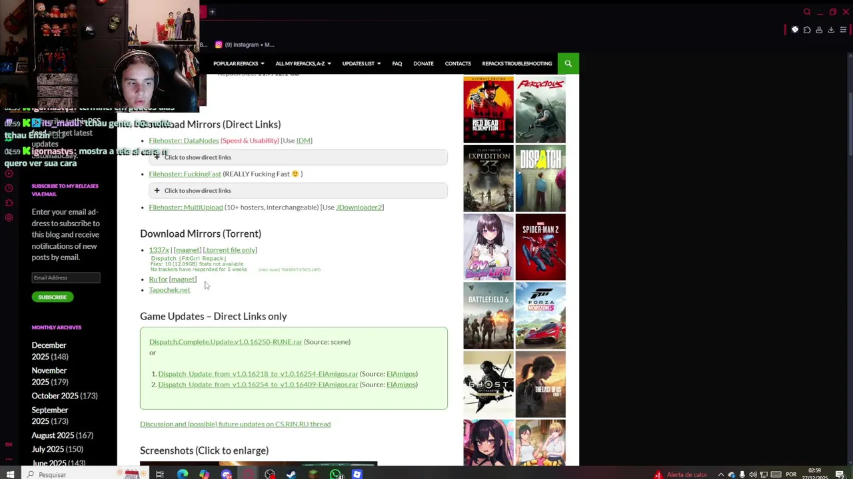This screenshot has height=479, width=853.
Task: Open a new tab with plus icon
Action: [x=212, y=11]
